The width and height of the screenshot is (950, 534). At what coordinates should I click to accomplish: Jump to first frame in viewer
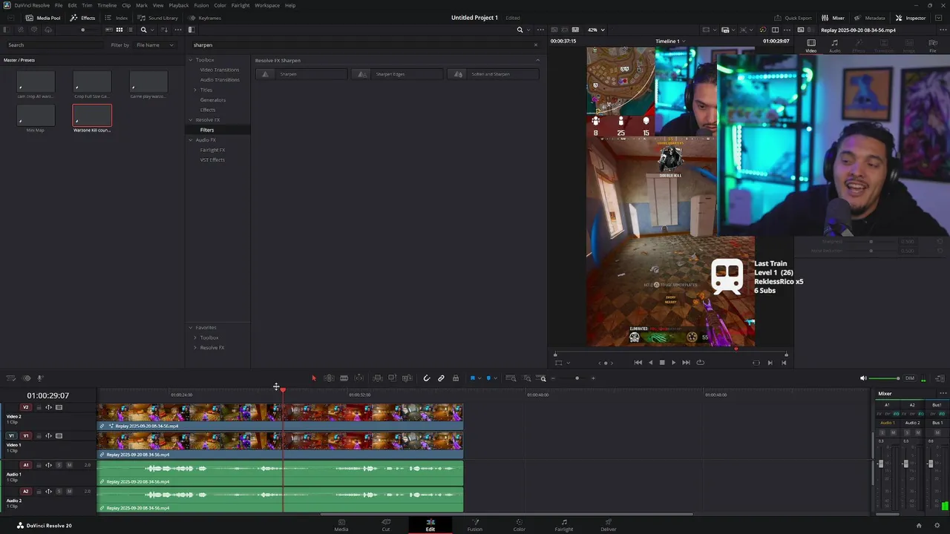pyautogui.click(x=638, y=363)
